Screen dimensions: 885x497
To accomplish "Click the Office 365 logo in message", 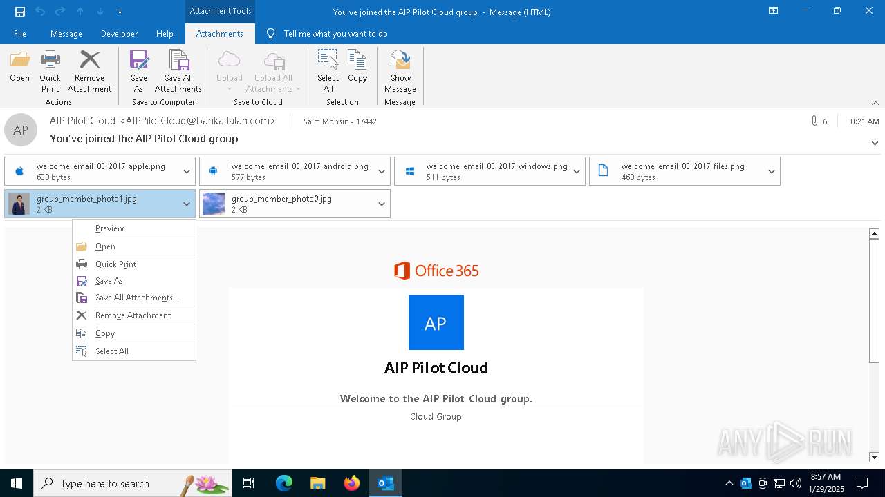I will (x=436, y=271).
